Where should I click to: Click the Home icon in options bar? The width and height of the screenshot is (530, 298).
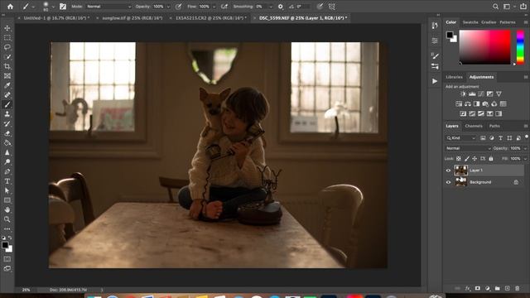pyautogui.click(x=10, y=6)
